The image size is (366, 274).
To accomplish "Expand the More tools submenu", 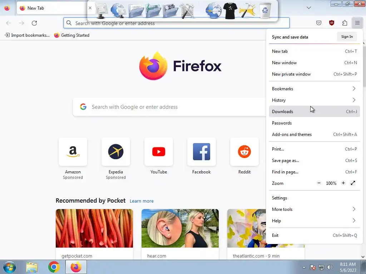I will tap(315, 209).
